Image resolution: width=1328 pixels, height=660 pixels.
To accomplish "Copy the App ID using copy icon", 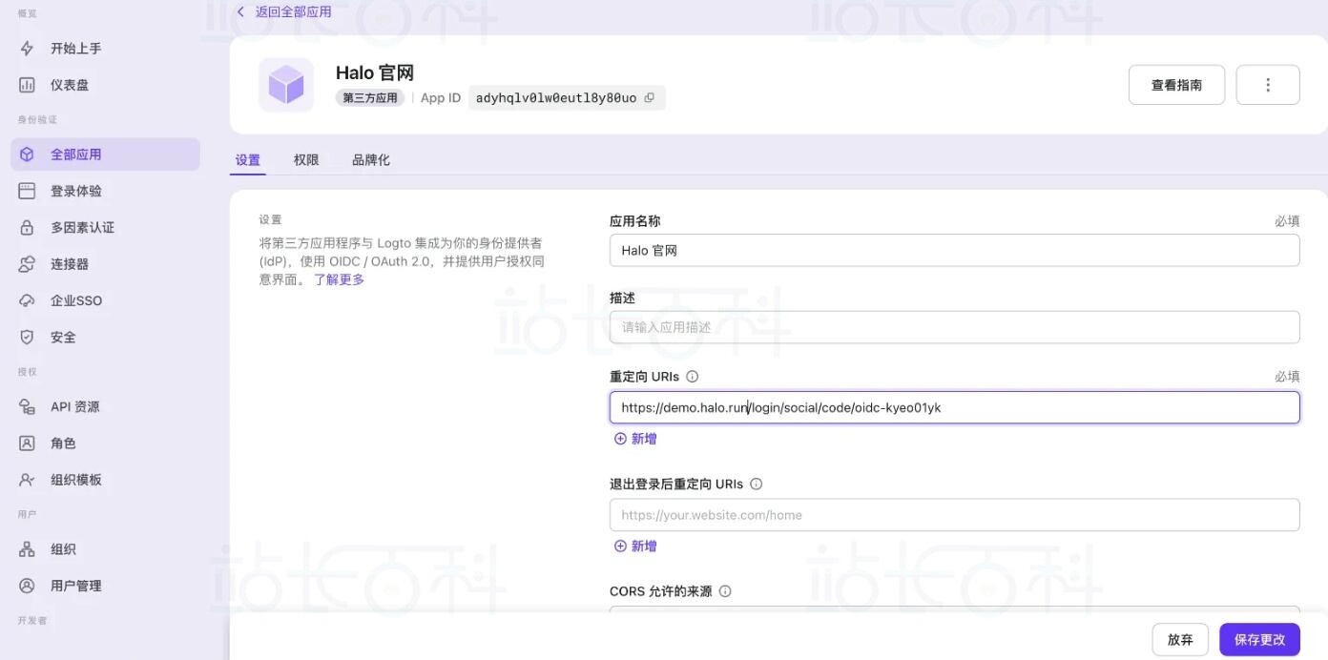I will pyautogui.click(x=650, y=97).
